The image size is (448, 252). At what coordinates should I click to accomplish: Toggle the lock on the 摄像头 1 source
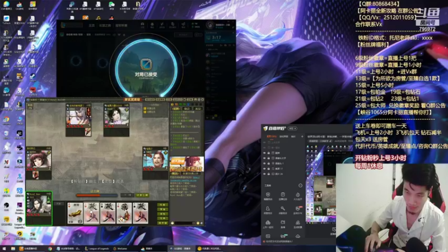click(269, 164)
